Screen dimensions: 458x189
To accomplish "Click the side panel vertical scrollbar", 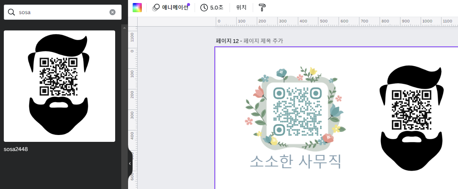I will click(x=124, y=106).
